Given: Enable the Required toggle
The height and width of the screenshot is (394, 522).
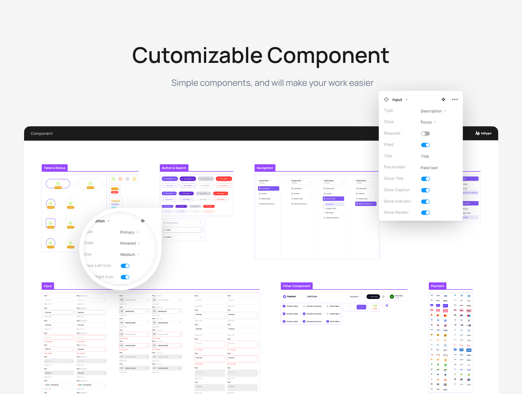Looking at the screenshot, I should [425, 134].
